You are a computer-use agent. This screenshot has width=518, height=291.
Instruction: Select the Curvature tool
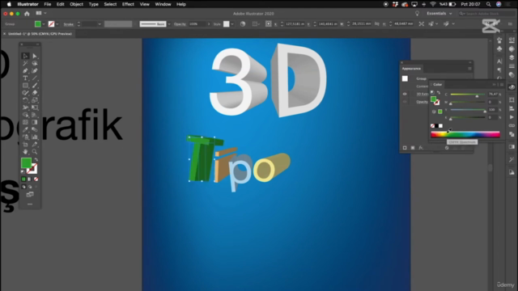(34, 70)
